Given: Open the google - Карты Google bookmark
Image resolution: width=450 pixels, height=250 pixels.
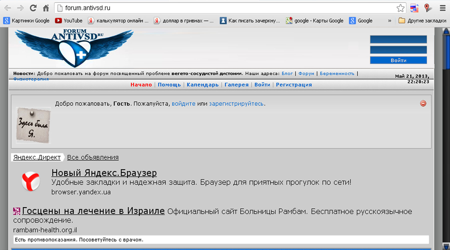Looking at the screenshot, I should (x=315, y=21).
